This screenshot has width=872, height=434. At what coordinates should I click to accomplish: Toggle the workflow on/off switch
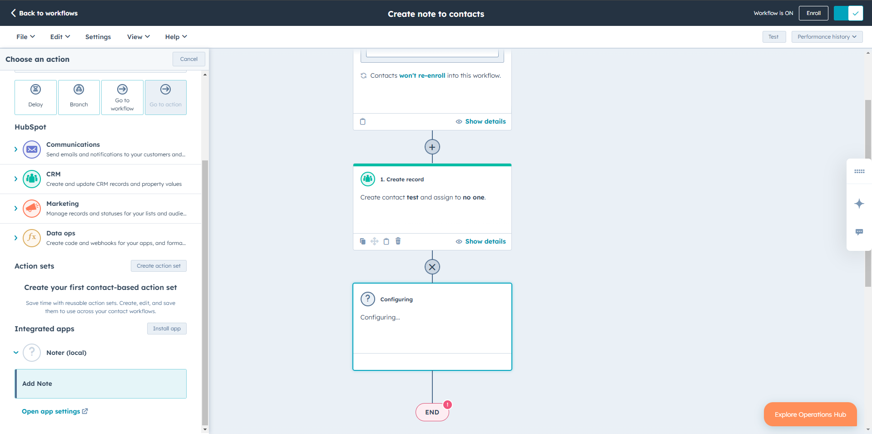coord(848,13)
